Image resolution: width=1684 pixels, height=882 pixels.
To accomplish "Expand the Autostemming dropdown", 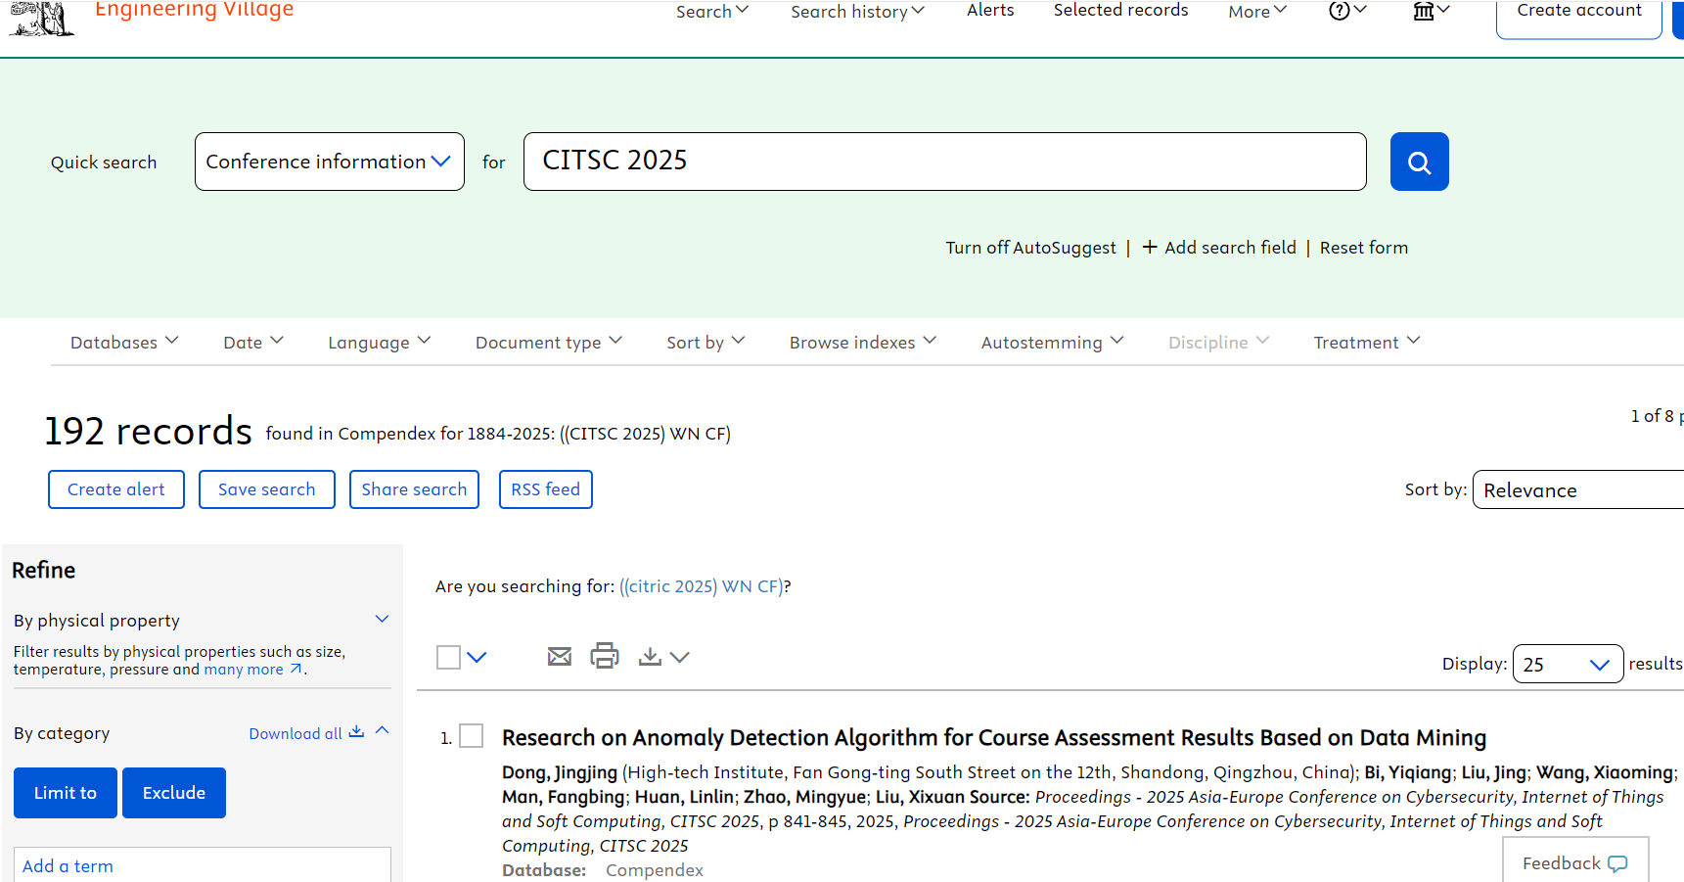I will pyautogui.click(x=1053, y=342).
